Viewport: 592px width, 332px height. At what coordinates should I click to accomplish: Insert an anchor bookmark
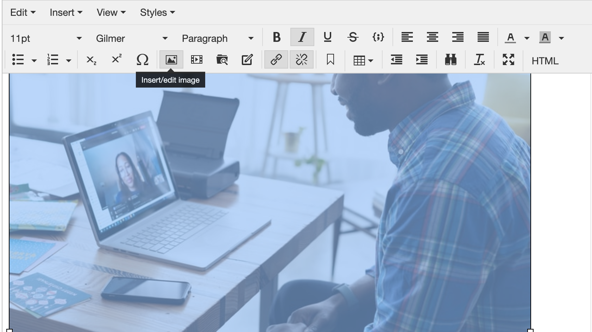click(x=330, y=60)
